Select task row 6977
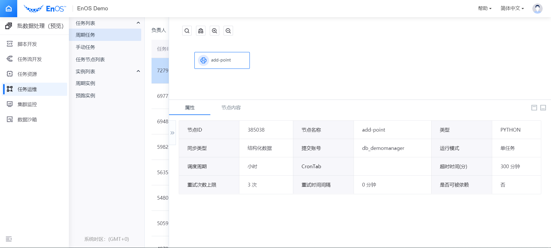Image resolution: width=551 pixels, height=248 pixels. coord(160,96)
